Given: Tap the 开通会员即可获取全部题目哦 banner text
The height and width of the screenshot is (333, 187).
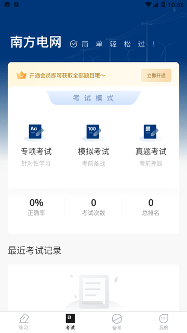Looking at the screenshot, I should (67, 75).
